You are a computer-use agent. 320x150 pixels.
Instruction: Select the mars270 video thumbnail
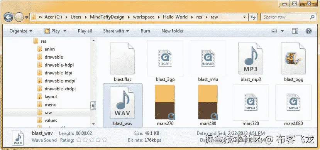[165, 102]
